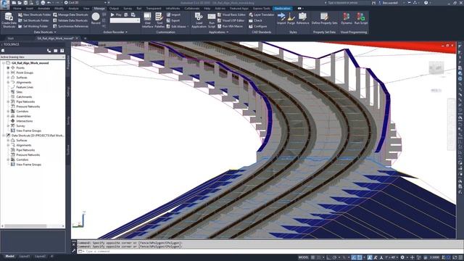Click the CAD Standards Check tool
This screenshot has height=261, width=464.
pyautogui.click(x=256, y=20)
